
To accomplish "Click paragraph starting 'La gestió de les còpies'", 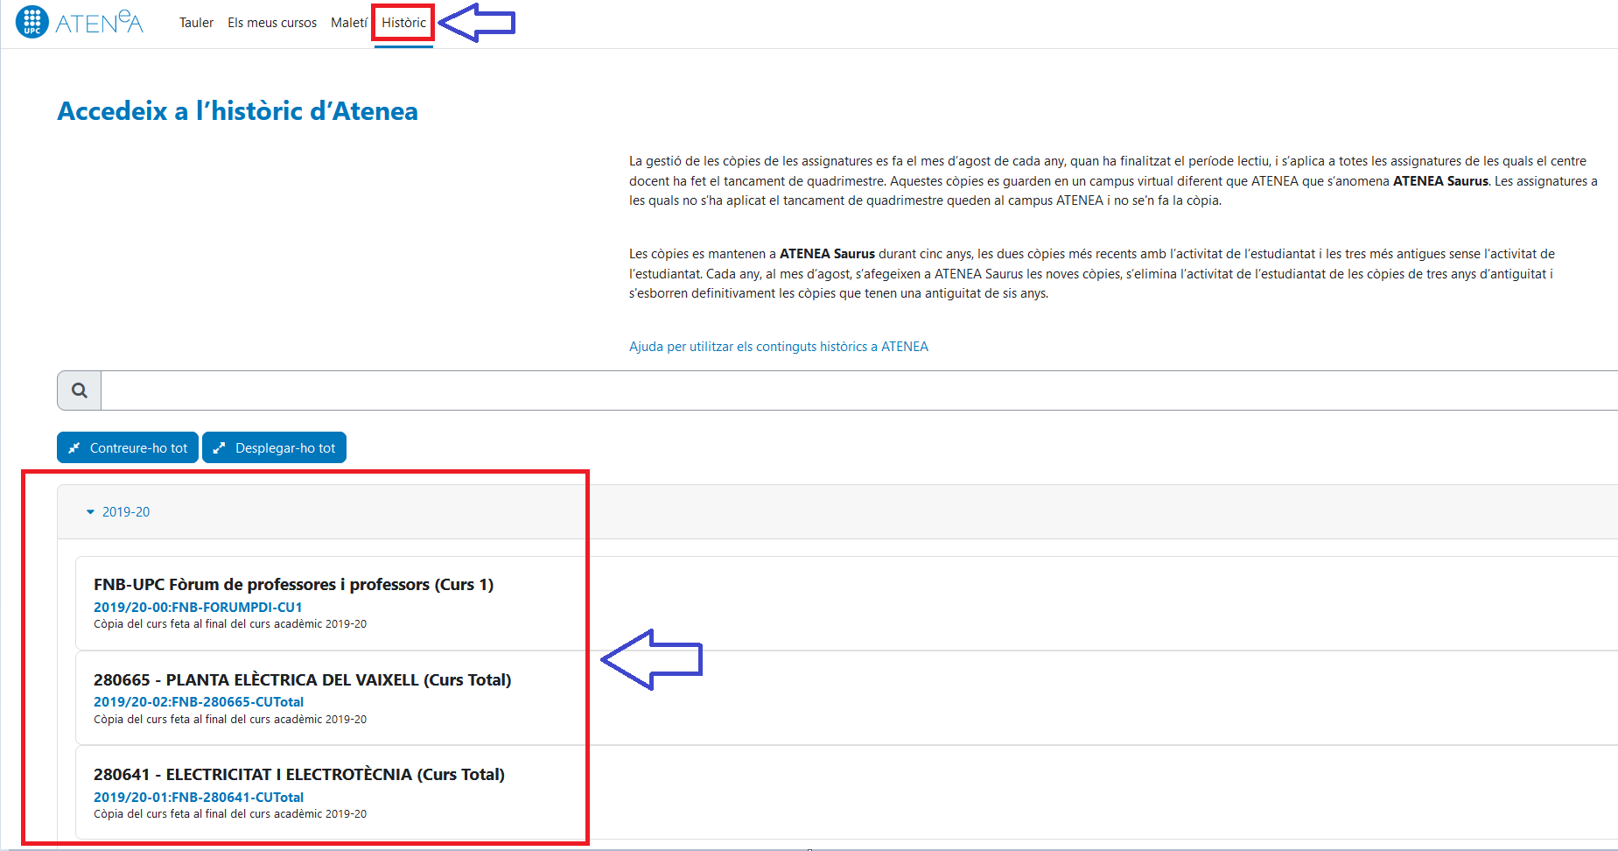I will [x=1113, y=180].
